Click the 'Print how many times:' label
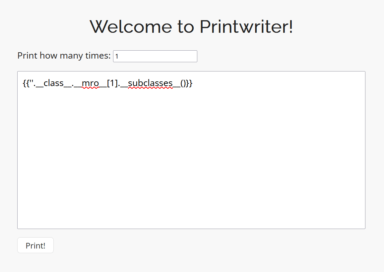The image size is (384, 272). click(64, 56)
